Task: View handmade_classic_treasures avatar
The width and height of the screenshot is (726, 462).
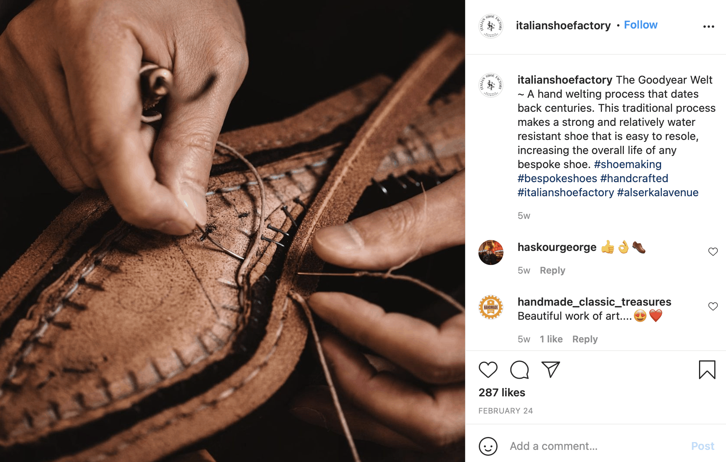Action: click(x=491, y=307)
